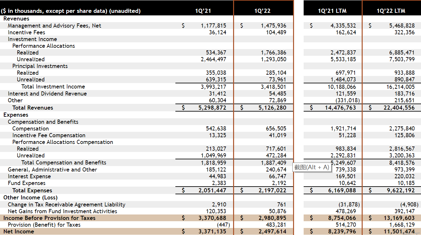The height and width of the screenshot is (235, 421).
Task: Click the Net Gains value 120,353
Action: 216,211
